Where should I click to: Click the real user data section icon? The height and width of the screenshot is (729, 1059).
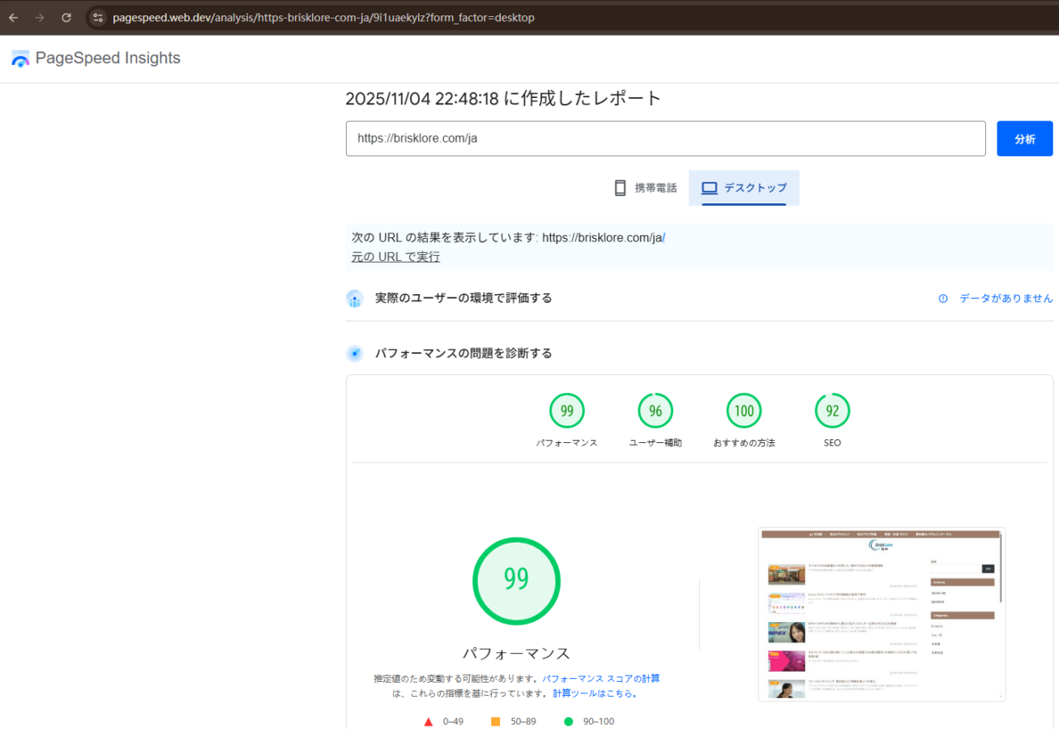point(355,299)
